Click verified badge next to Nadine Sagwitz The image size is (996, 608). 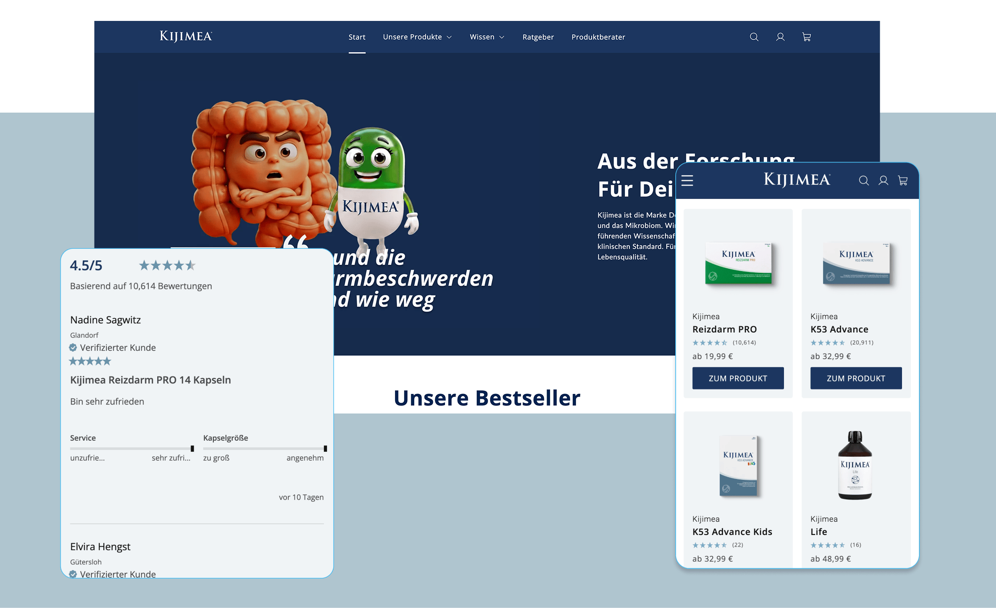[73, 347]
